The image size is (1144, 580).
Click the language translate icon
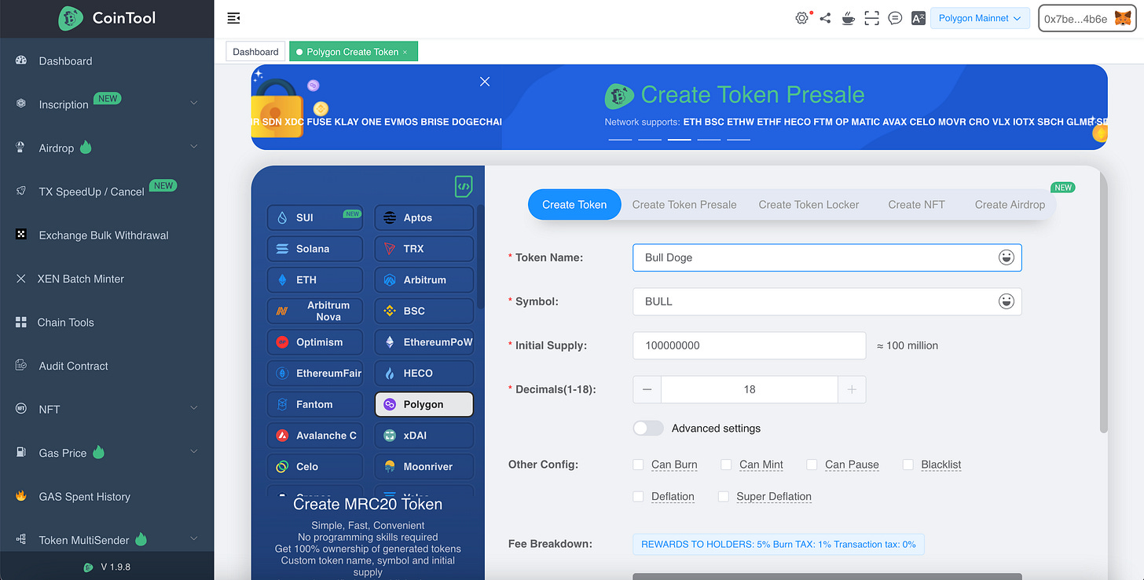918,18
